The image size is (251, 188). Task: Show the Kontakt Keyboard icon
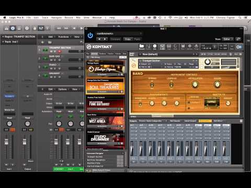pyautogui.click(x=169, y=46)
